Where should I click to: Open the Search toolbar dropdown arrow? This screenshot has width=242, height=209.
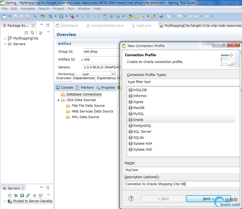click(148, 16)
